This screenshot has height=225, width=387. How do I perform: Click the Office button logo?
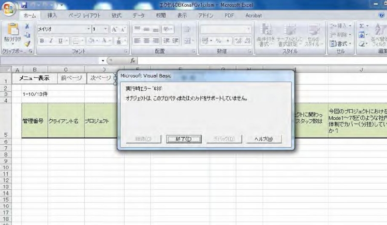9,8
